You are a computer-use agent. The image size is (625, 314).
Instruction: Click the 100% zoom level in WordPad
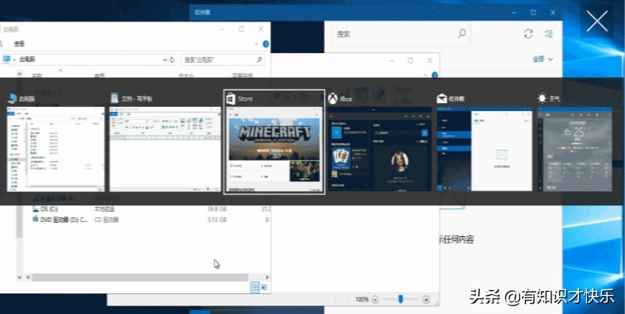click(362, 299)
